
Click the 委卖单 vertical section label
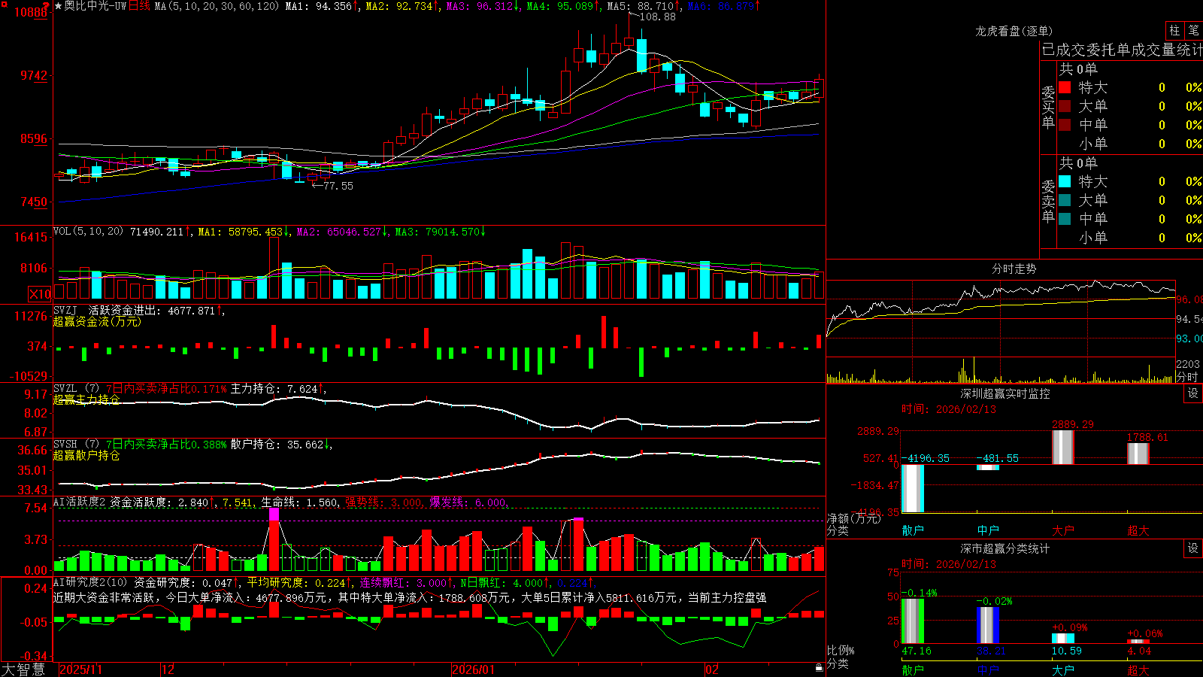pos(1048,201)
